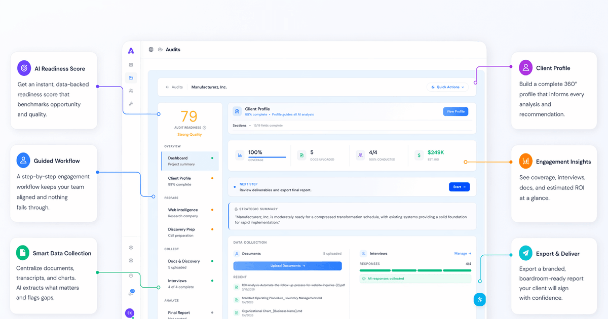Click the blue sparkle assistant floating button
Screen dimensions: 608x319
pyautogui.click(x=479, y=299)
